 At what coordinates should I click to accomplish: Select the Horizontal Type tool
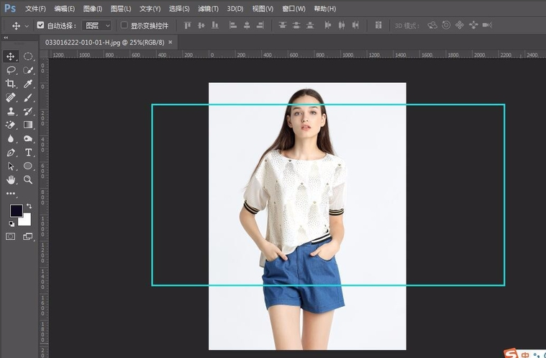[x=28, y=152]
